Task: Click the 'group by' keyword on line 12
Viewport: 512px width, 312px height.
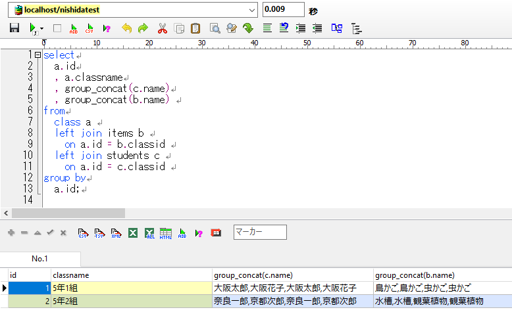Action: pos(64,178)
